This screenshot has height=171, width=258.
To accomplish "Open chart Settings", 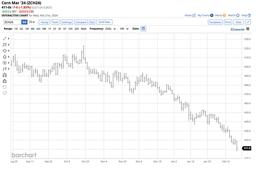I will pyautogui.click(x=67, y=22).
